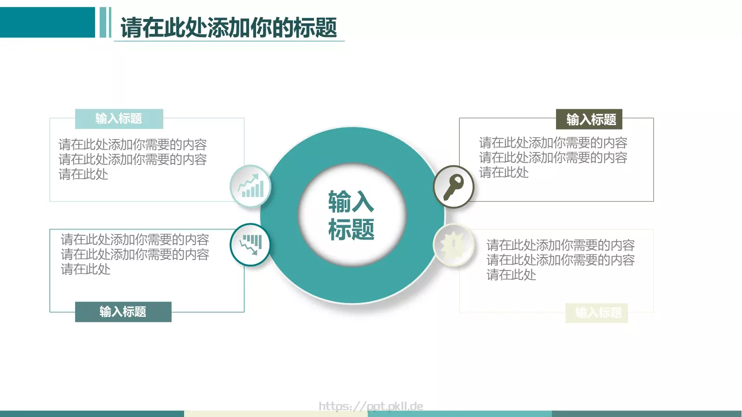The width and height of the screenshot is (742, 417).
Task: Select the slide title 请在此处添加你的标题
Action: [x=229, y=27]
